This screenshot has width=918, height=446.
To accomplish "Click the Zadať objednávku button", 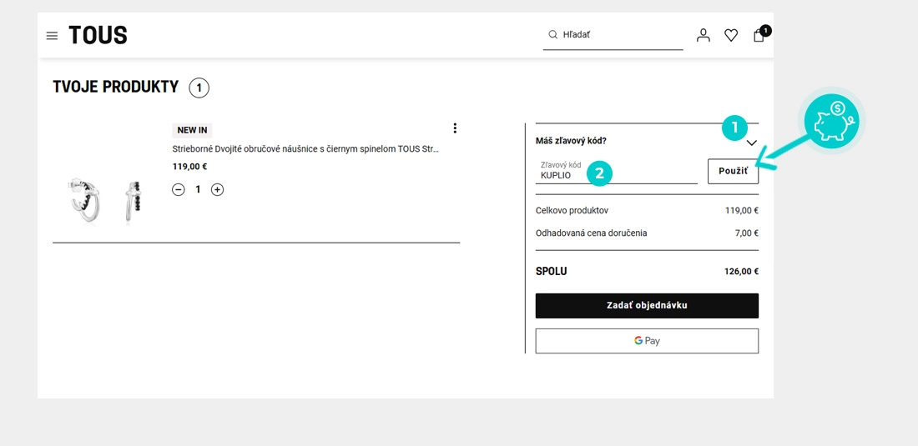I will click(647, 306).
